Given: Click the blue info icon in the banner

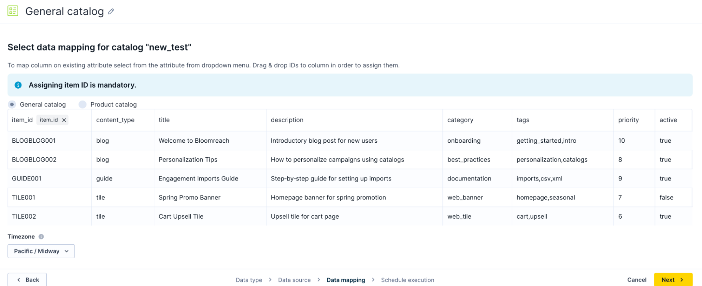Looking at the screenshot, I should pos(18,85).
